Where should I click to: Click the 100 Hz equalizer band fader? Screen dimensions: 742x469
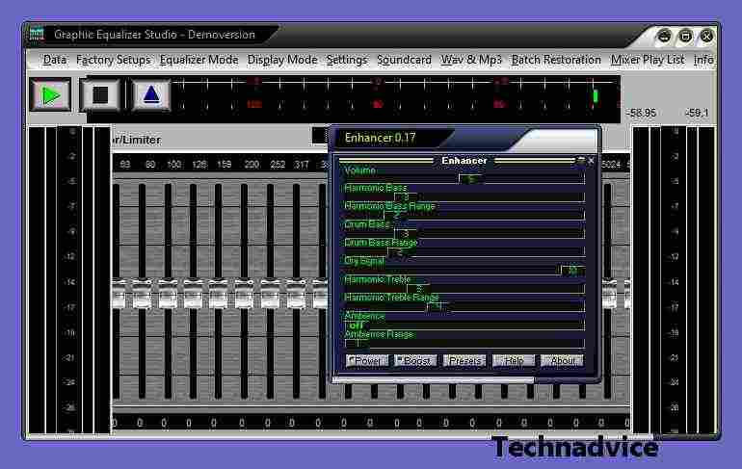coord(168,296)
